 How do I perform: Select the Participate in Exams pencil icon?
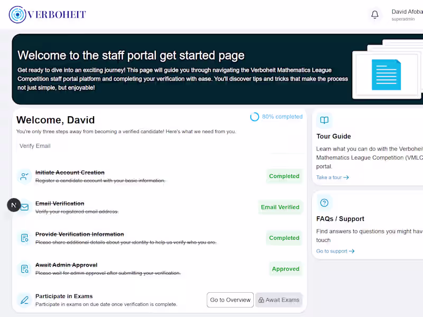[24, 300]
